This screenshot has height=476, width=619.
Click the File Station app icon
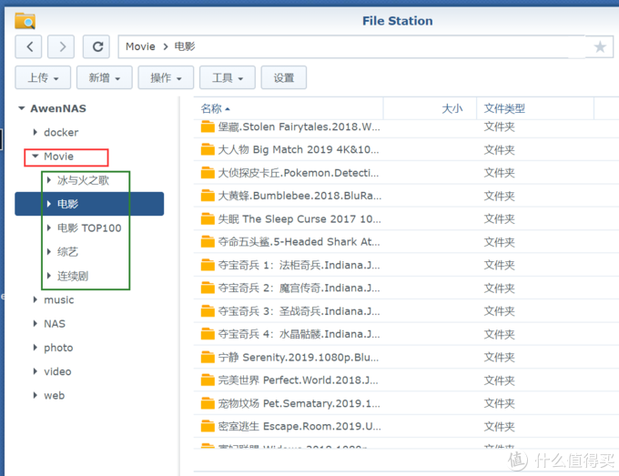[x=25, y=20]
